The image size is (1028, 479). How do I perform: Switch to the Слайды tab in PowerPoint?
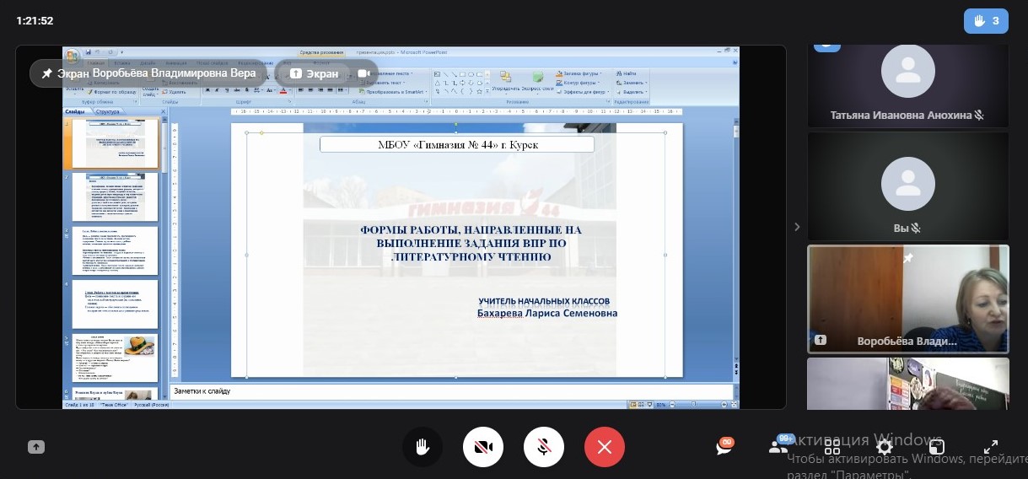pyautogui.click(x=75, y=111)
